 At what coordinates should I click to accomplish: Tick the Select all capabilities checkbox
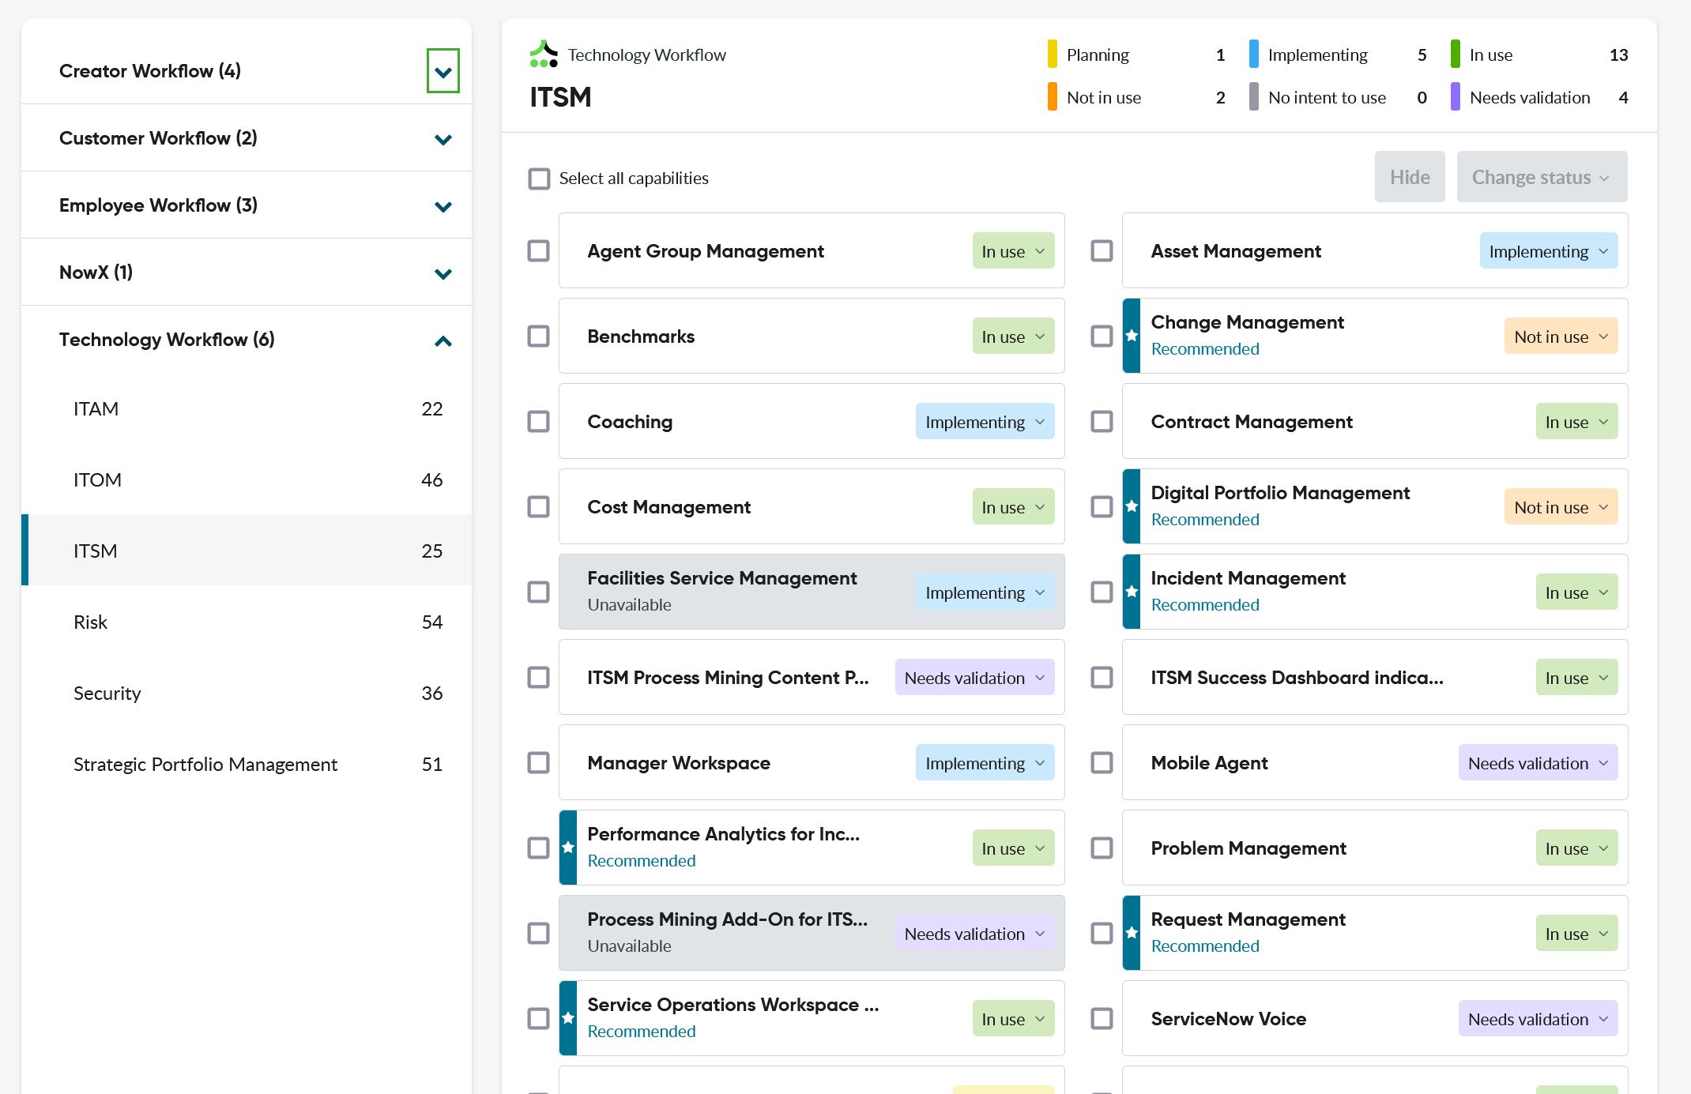tap(539, 179)
